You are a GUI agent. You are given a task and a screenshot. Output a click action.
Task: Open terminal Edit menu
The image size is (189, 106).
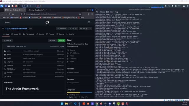point(107,12)
